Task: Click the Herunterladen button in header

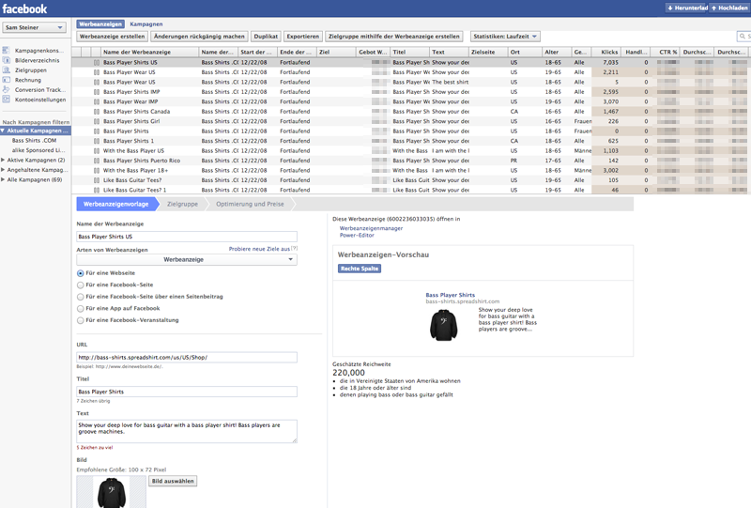Action: (687, 8)
